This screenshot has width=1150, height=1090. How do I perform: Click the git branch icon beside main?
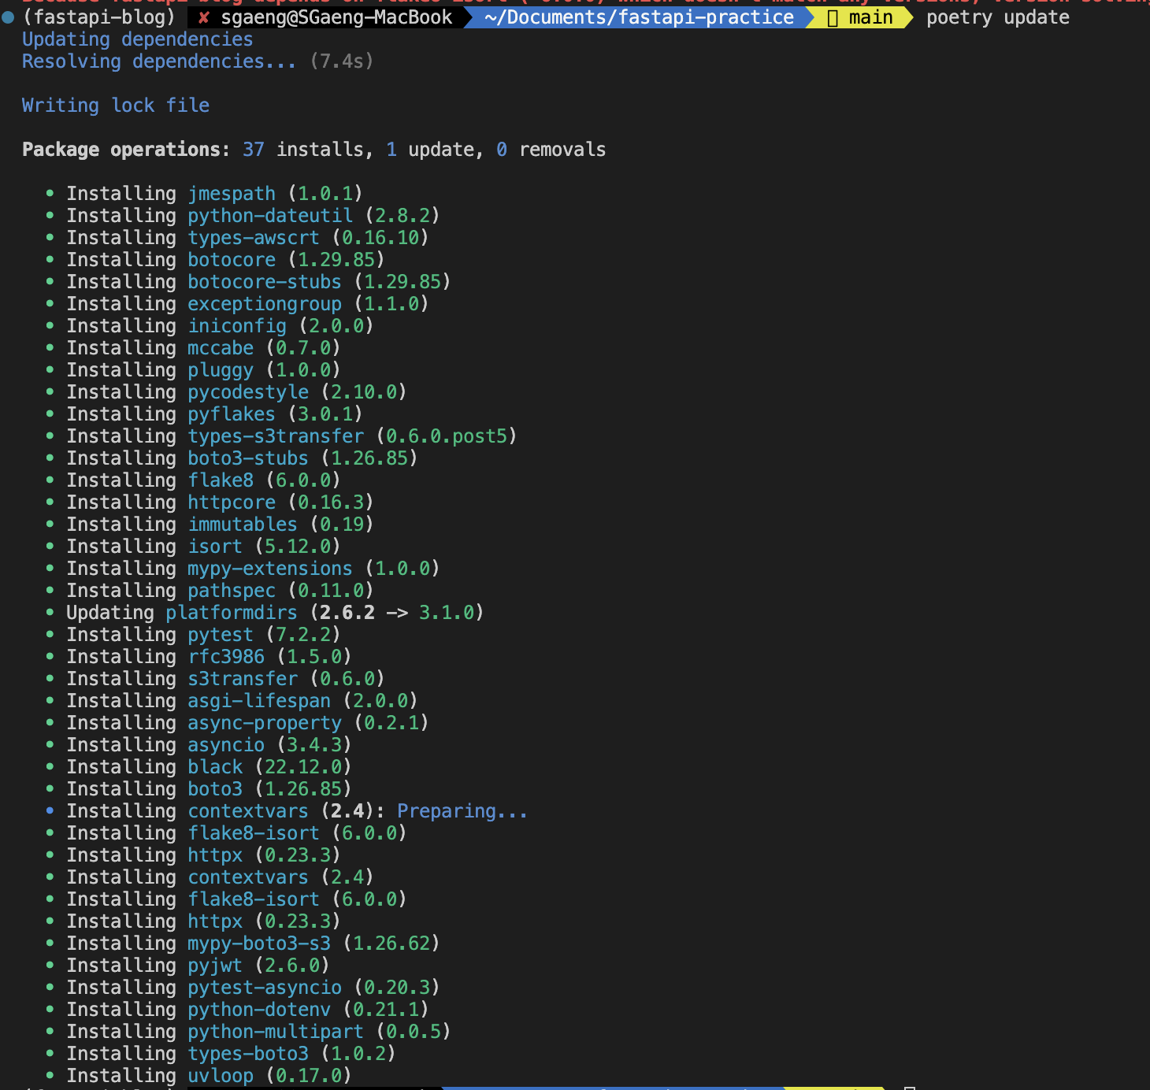coord(832,17)
